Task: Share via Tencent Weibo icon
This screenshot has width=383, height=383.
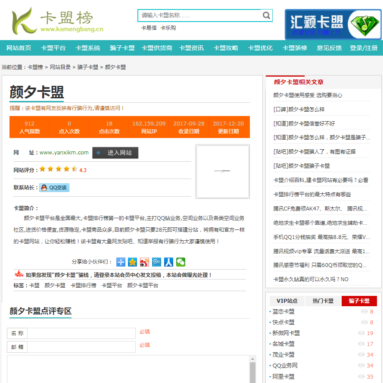Action: click(156, 262)
